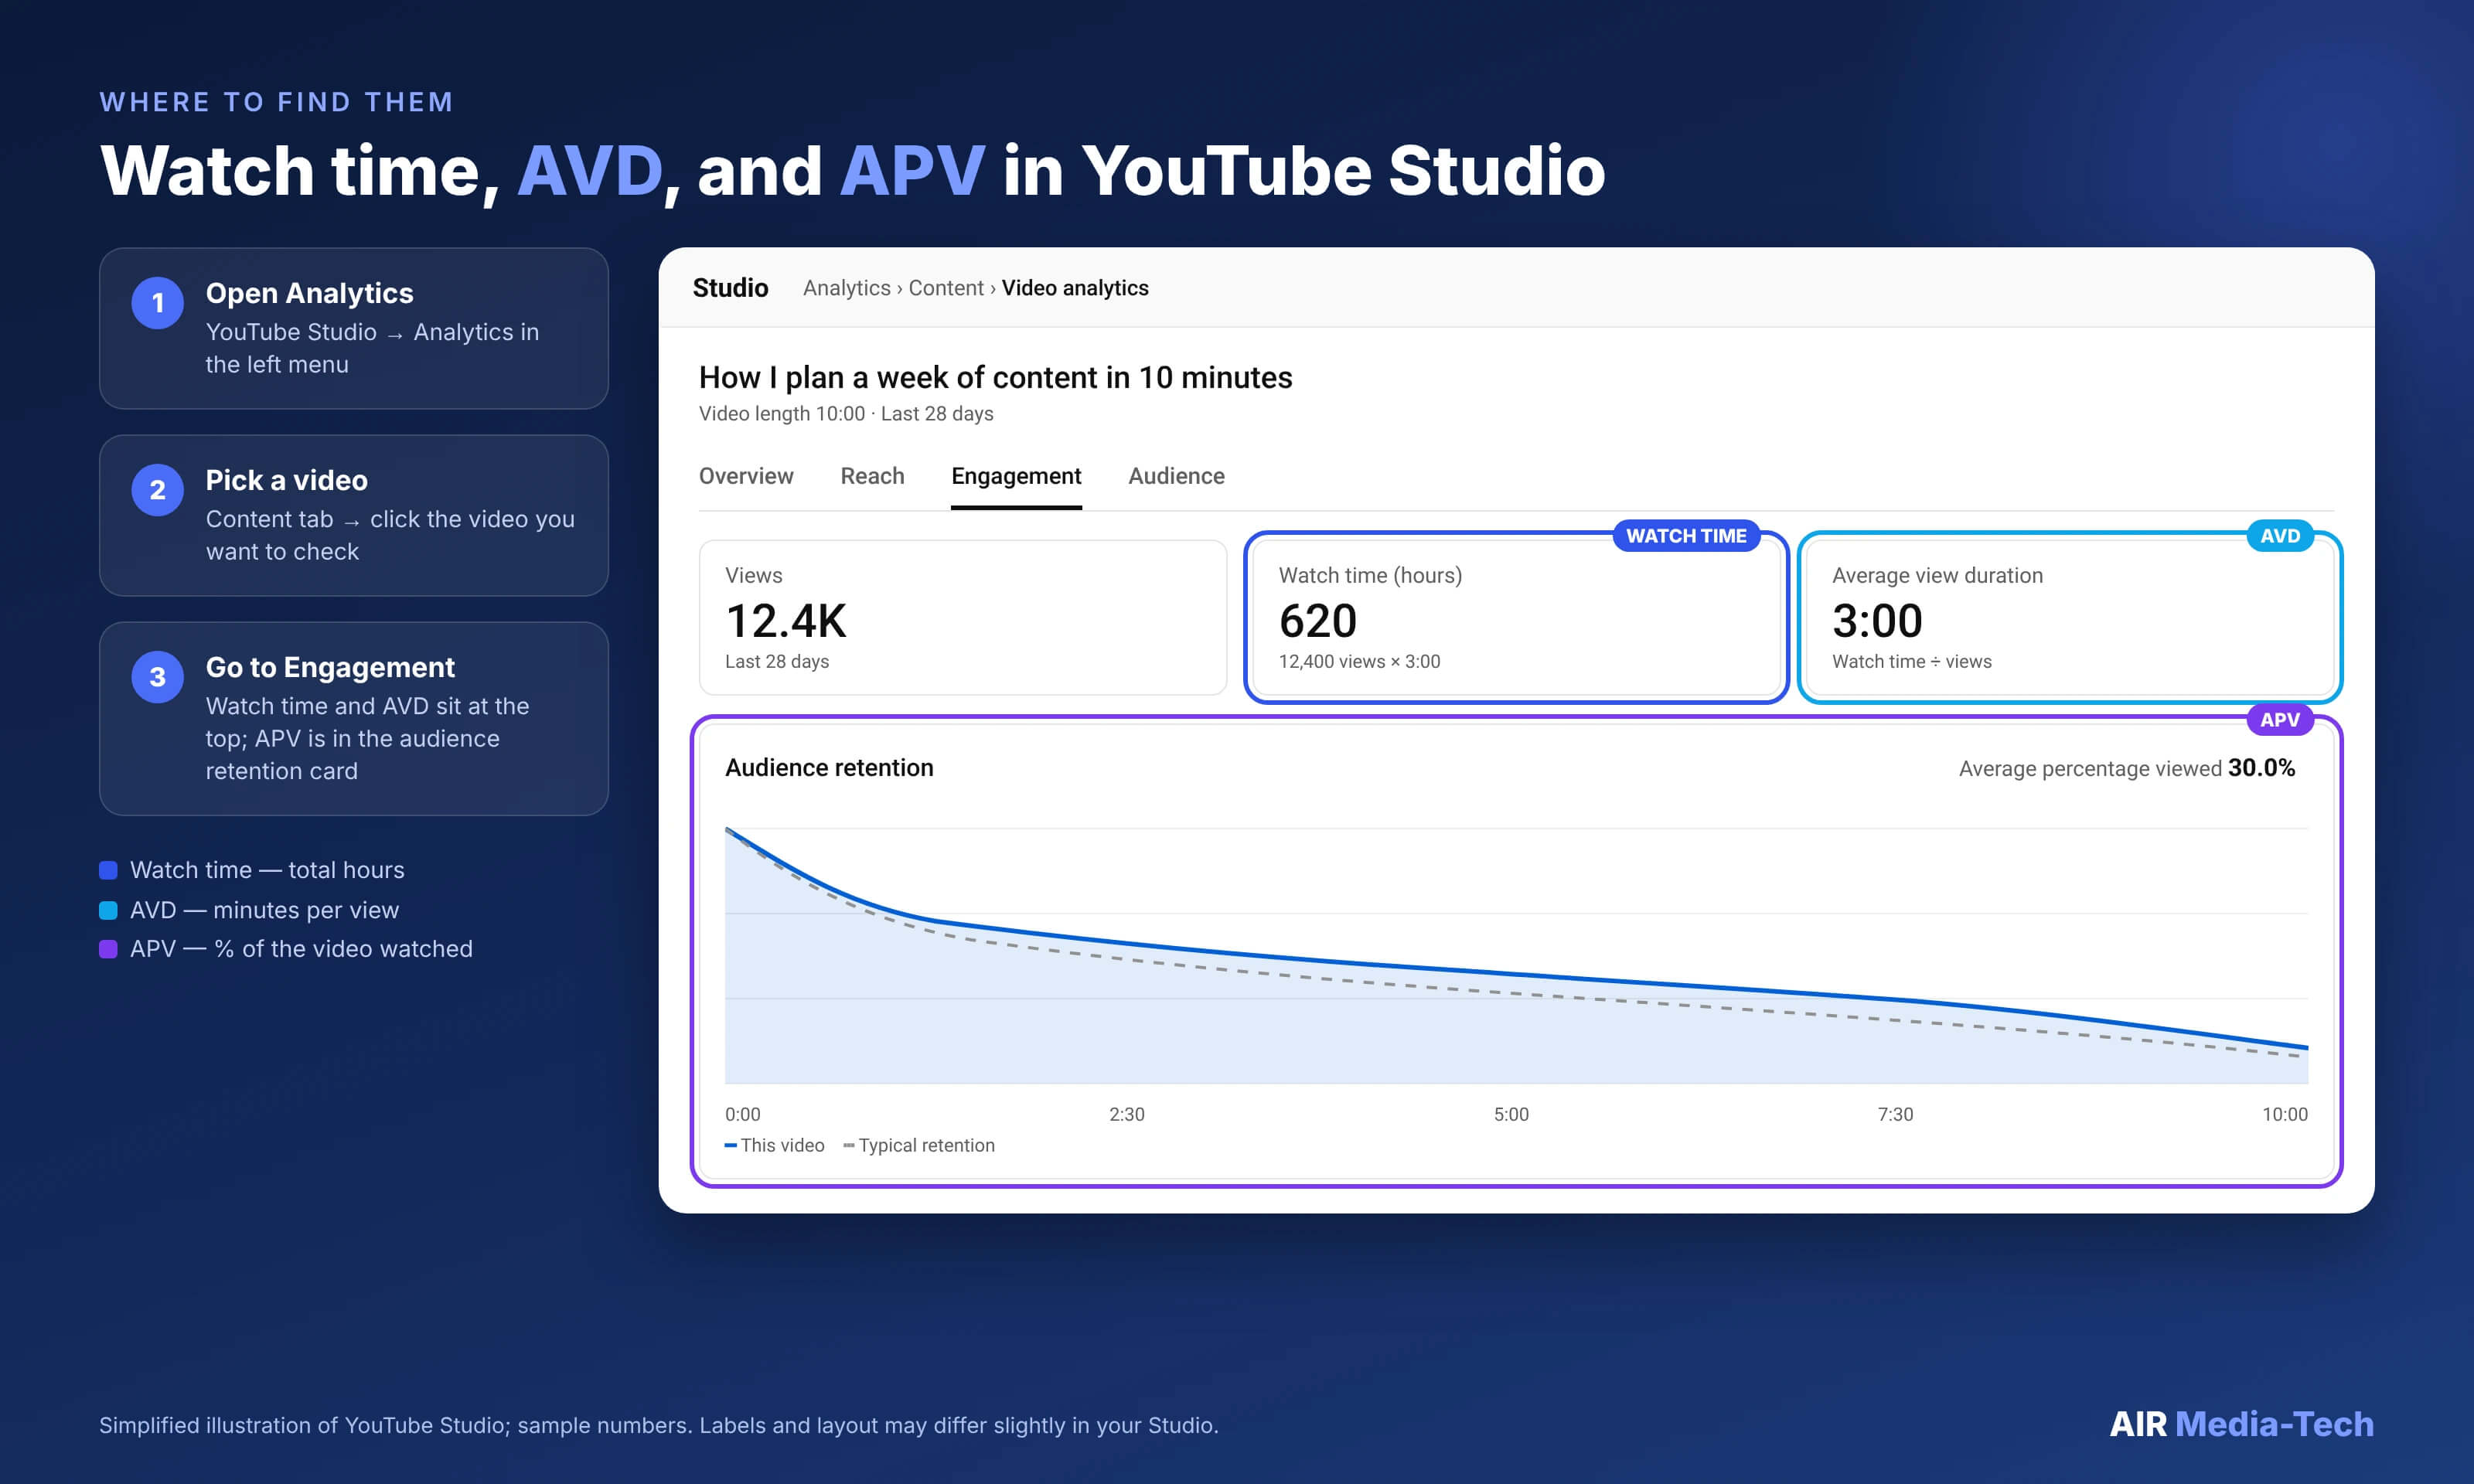Click the '12,400 views × 3:00' caption
Image resolution: width=2474 pixels, height=1484 pixels.
click(1359, 661)
